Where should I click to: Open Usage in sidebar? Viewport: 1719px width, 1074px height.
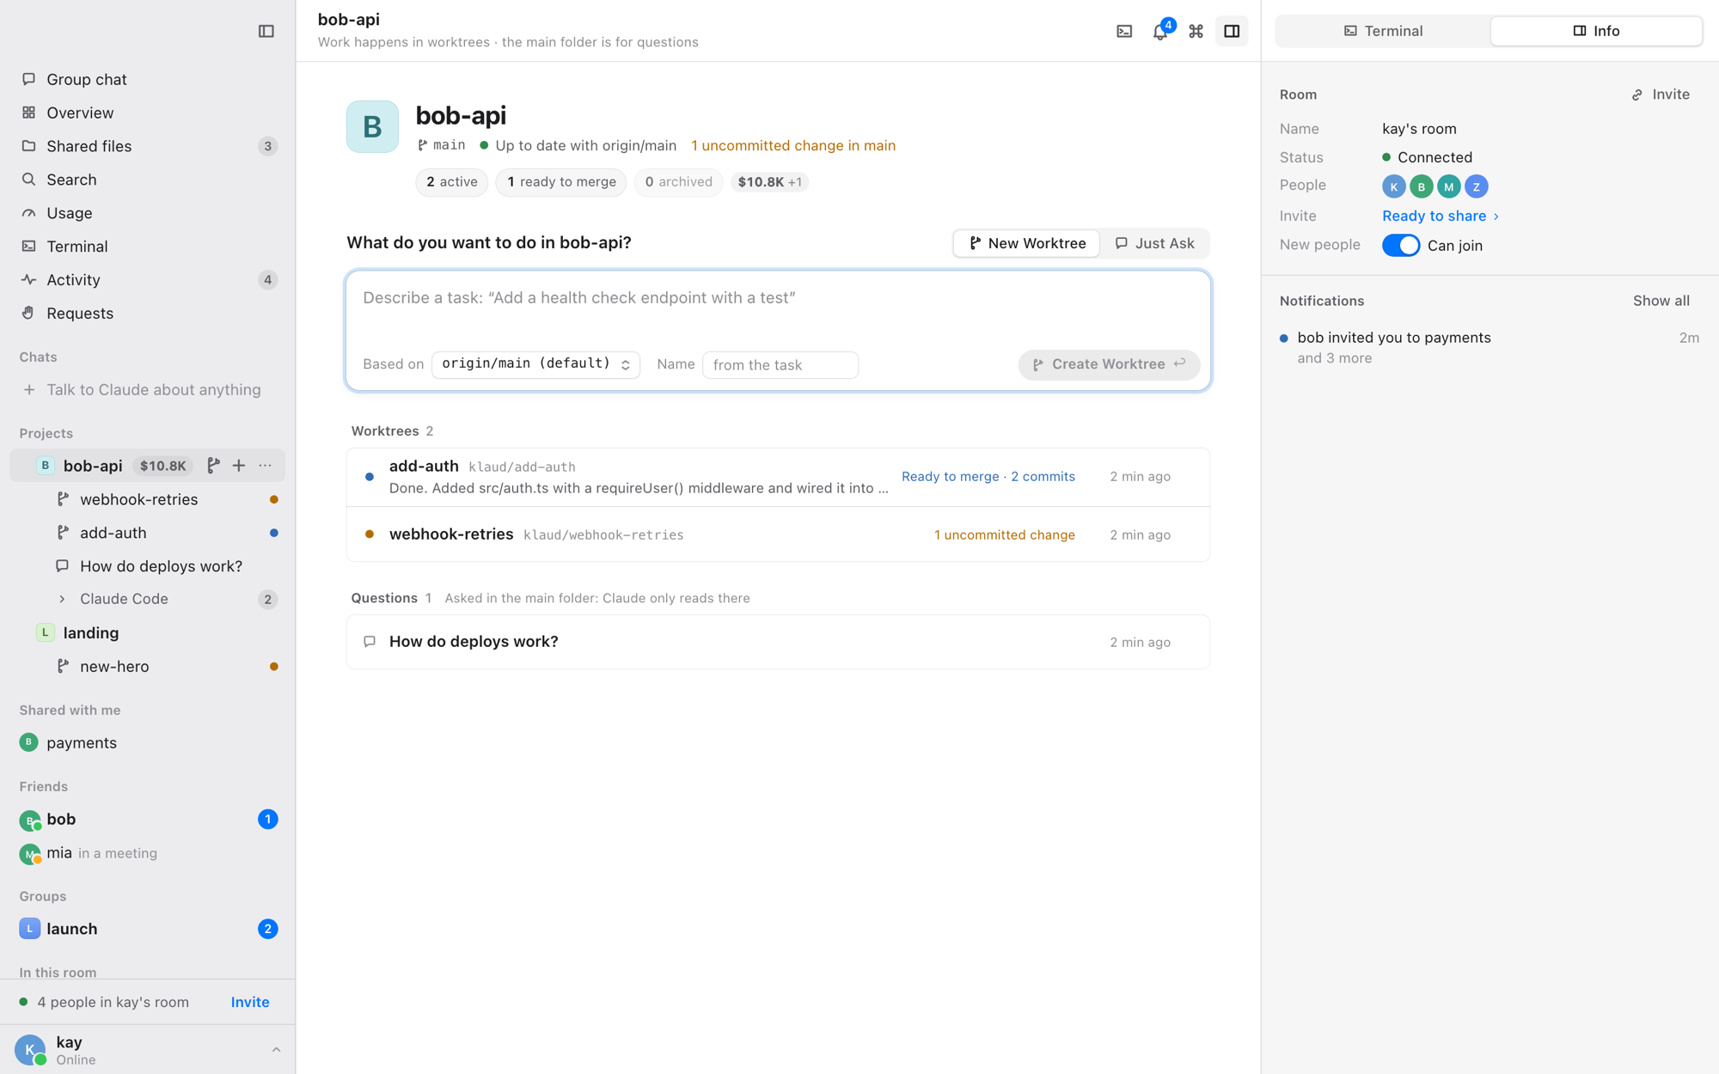point(148,213)
